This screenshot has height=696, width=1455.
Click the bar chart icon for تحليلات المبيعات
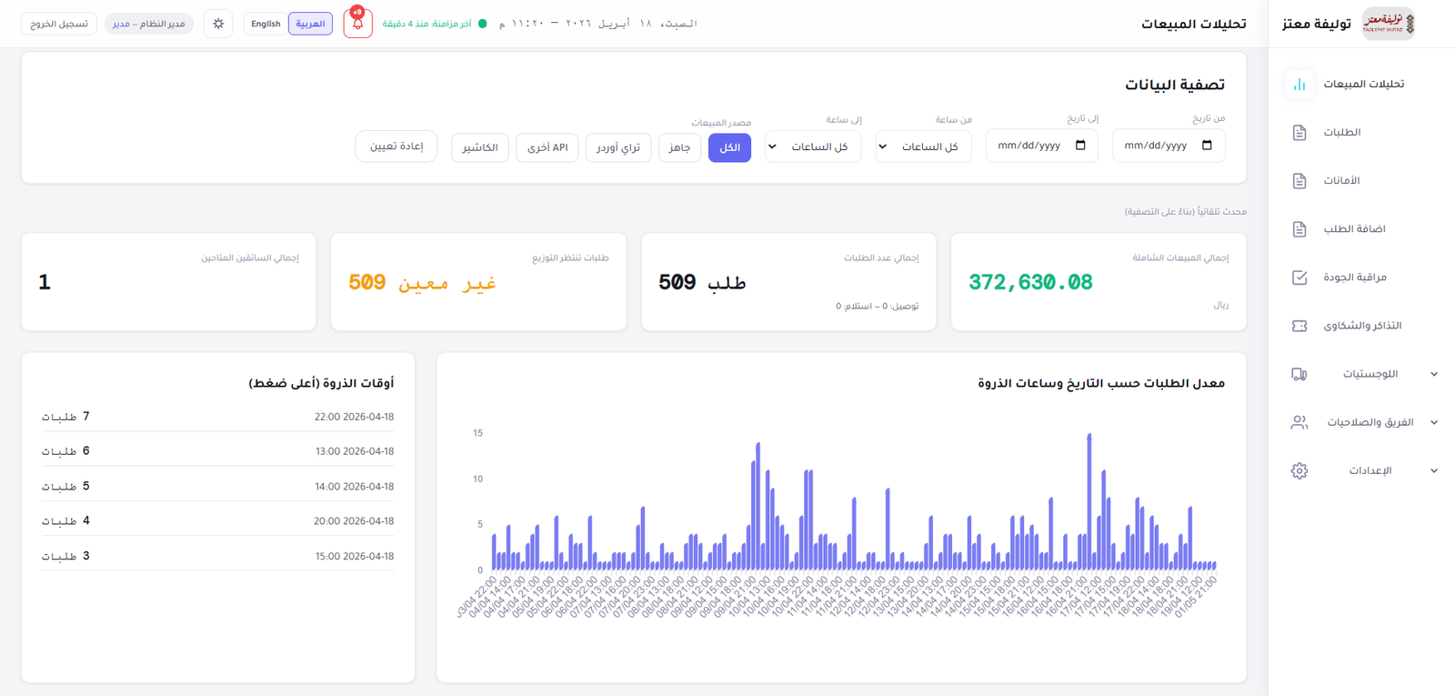click(x=1299, y=84)
